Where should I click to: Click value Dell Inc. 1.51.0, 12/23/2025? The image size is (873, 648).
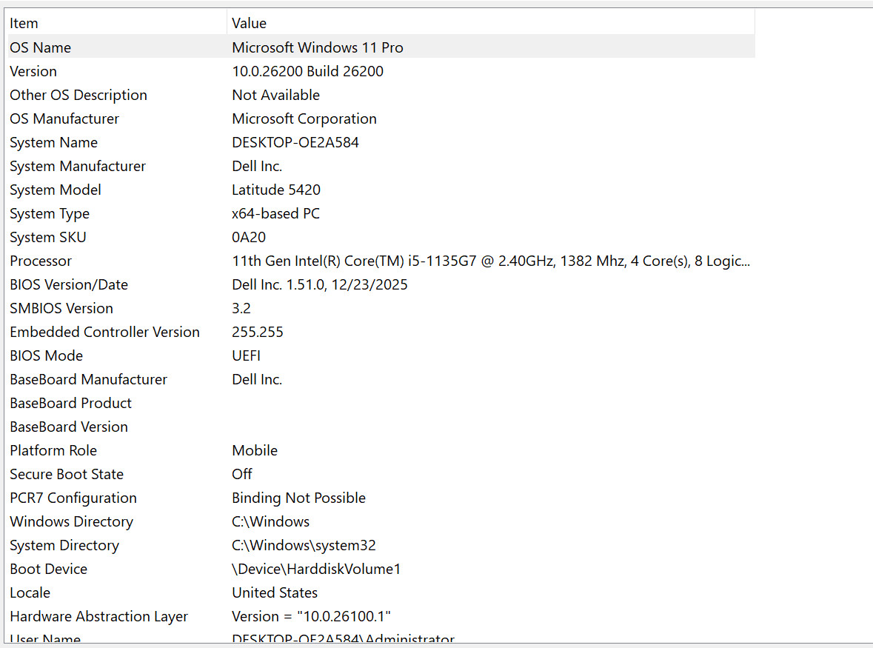tap(320, 284)
